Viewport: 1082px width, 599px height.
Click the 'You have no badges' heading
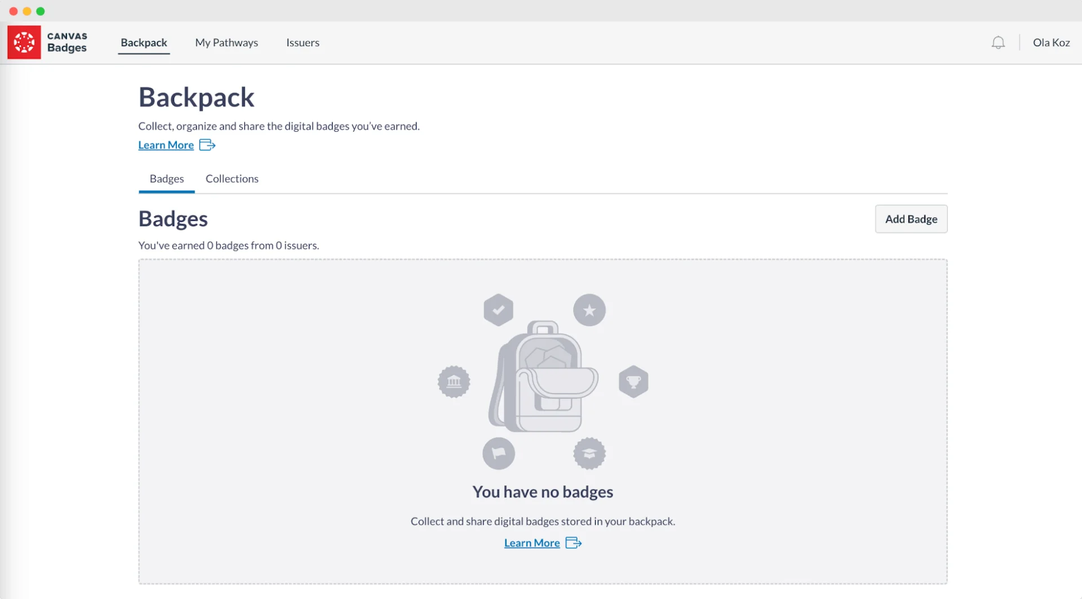(543, 492)
